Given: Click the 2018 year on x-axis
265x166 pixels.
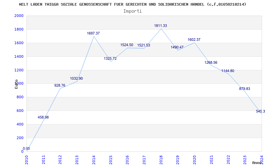Looking at the screenshot, I should (x=161, y=159).
